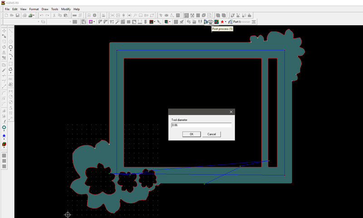The image size is (363, 218).
Task: Click the third gray square at left toolbar bottom
Action: 4,166
